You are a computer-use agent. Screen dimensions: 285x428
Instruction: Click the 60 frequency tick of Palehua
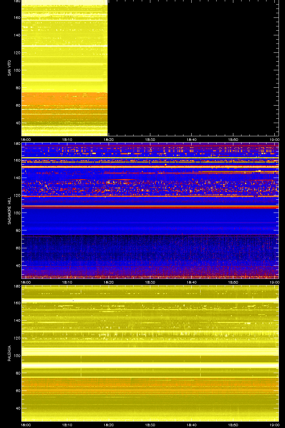18,391
